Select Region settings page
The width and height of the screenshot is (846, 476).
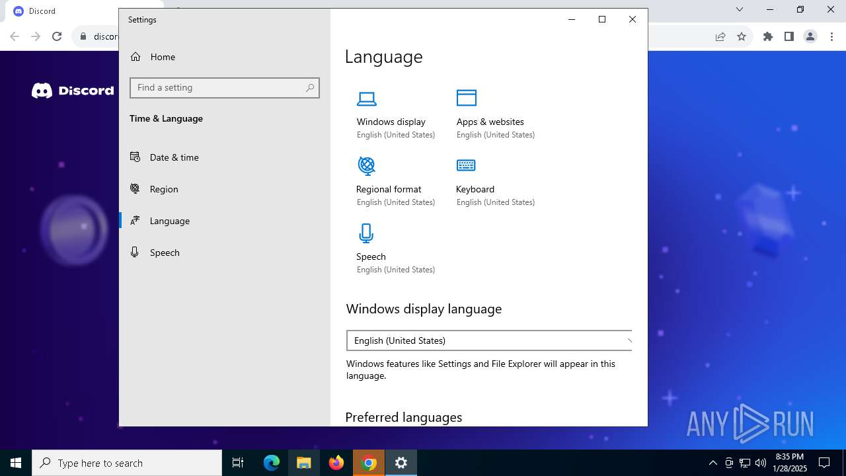coord(225,189)
